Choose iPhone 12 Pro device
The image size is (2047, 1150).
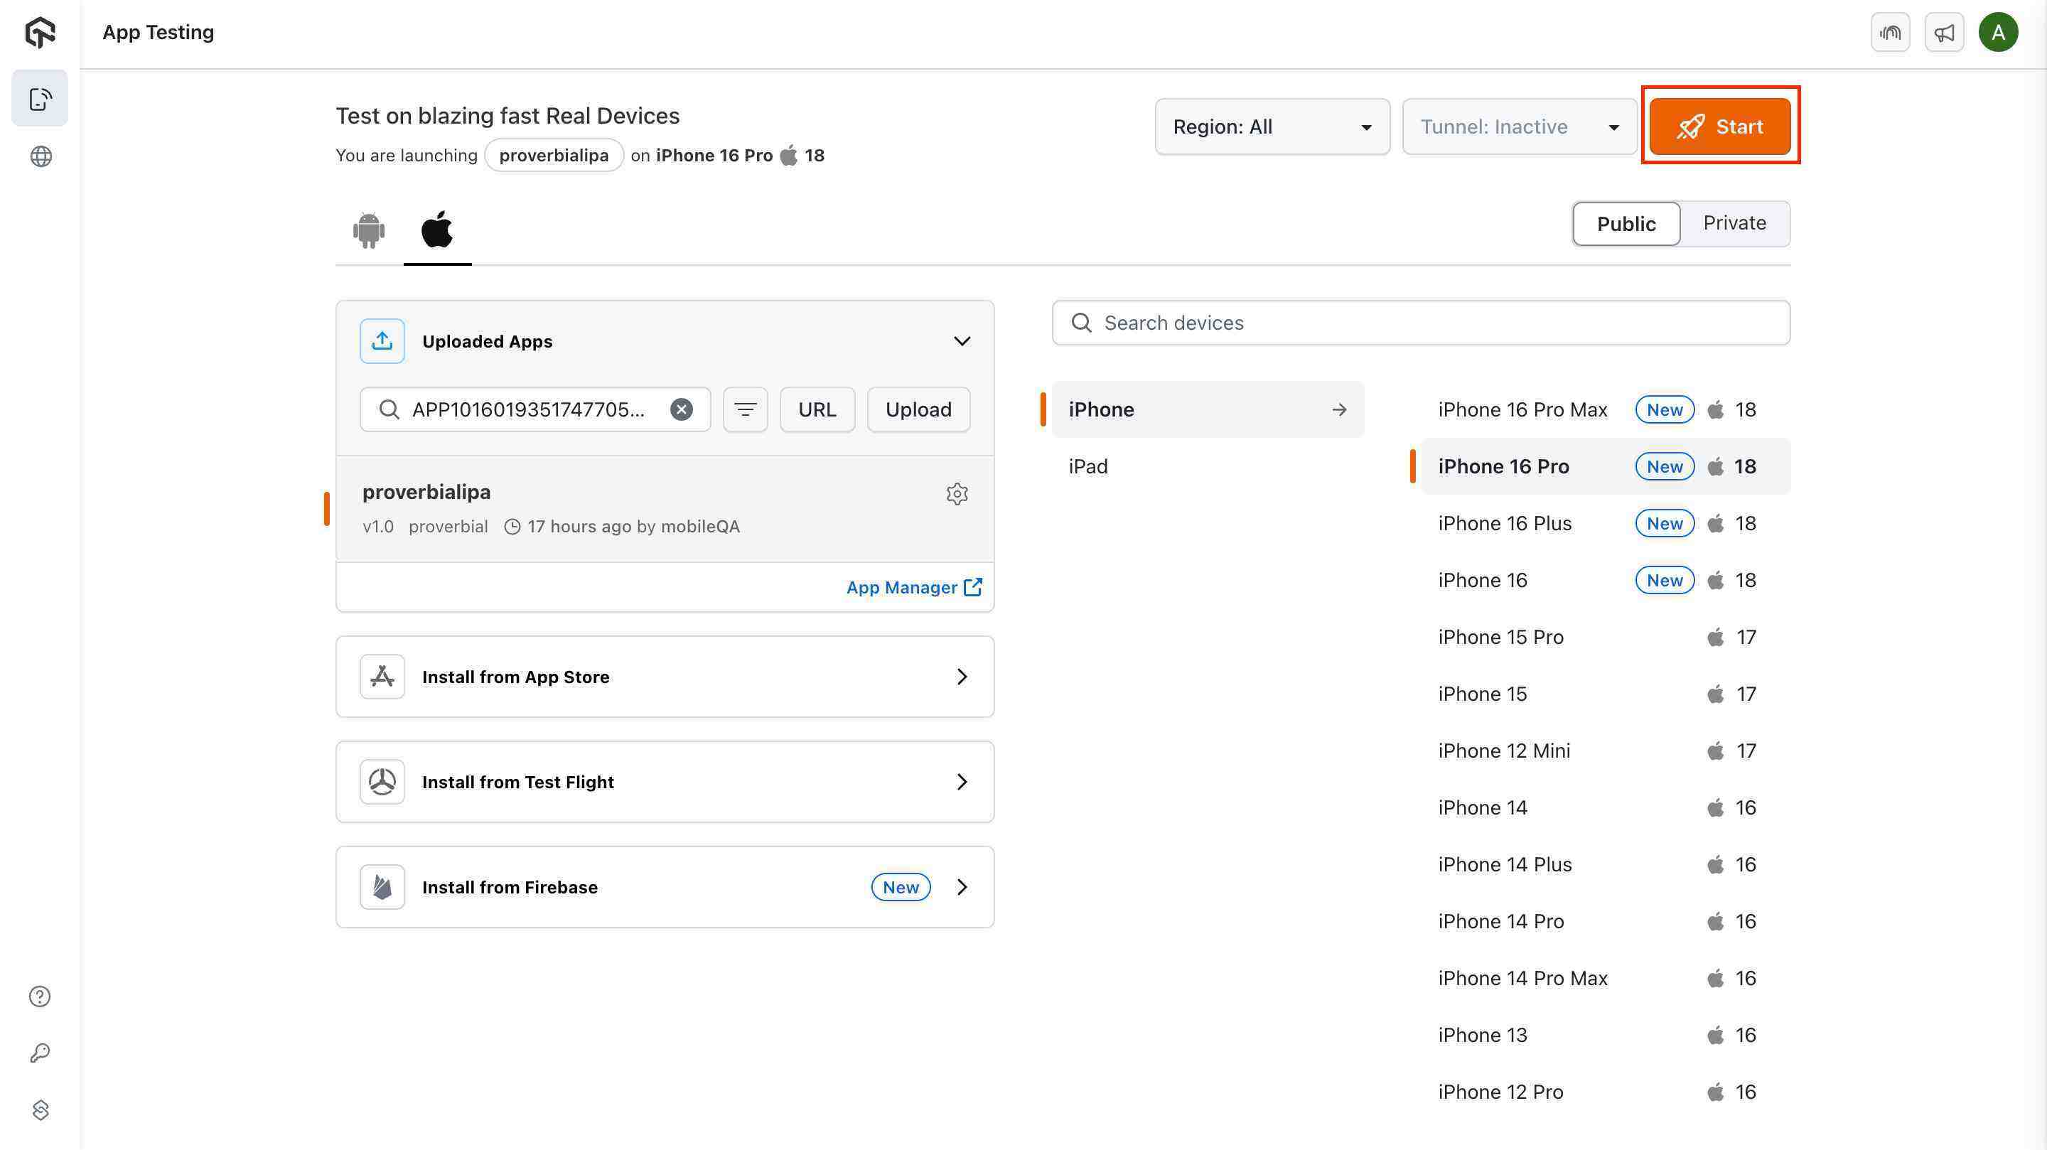point(1605,1091)
